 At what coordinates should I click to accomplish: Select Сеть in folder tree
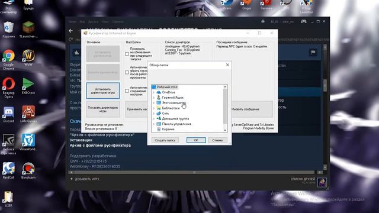click(x=165, y=113)
